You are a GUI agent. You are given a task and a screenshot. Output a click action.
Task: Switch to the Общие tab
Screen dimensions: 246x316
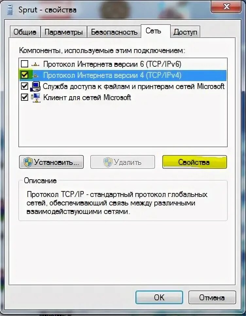point(25,32)
